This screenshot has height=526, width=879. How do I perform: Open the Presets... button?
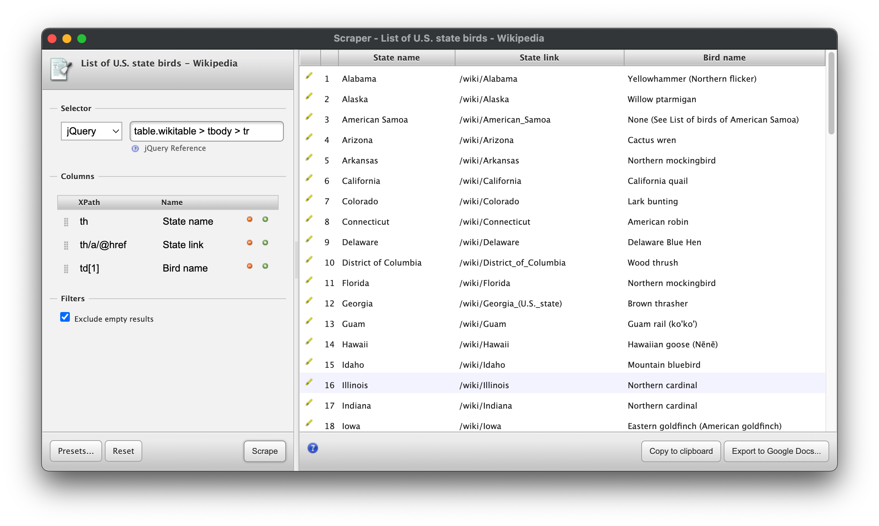pos(76,451)
